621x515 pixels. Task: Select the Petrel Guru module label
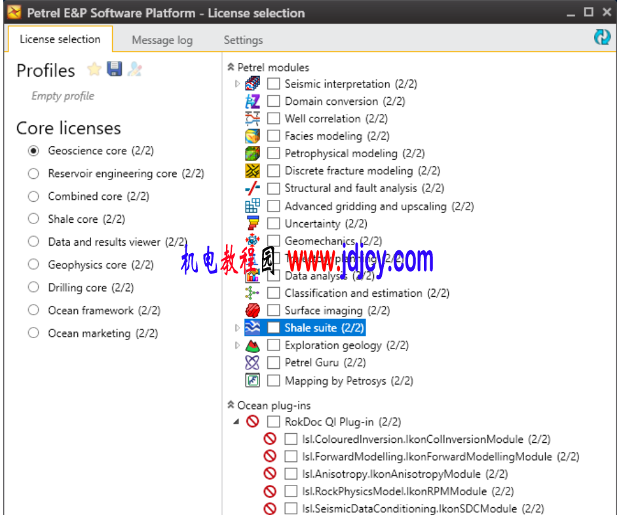325,362
